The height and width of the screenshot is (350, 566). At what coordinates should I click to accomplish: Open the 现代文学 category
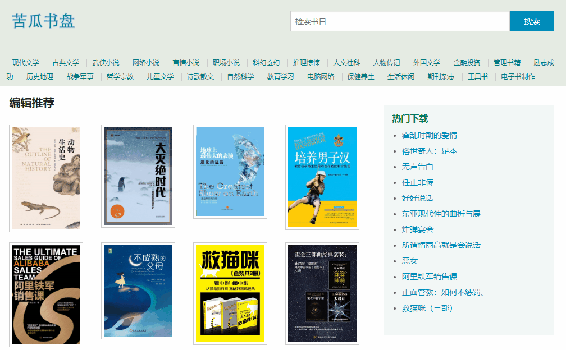coord(25,63)
